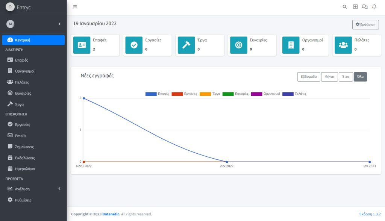Screen dimensions: 385x221
Task: Toggle the Επαφές series in chart legend
Action: (157, 94)
